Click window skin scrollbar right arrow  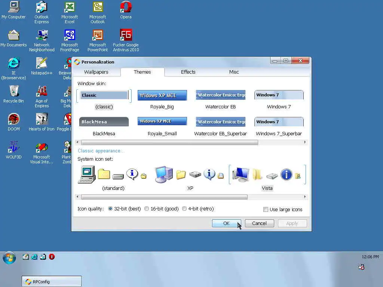coord(305,142)
